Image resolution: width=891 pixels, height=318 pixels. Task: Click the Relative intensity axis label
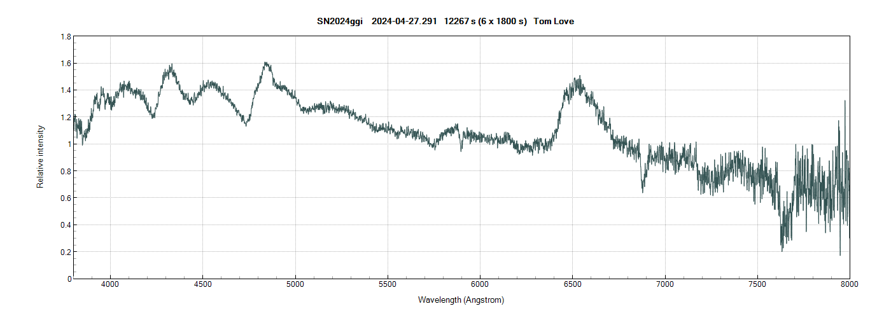pos(40,157)
